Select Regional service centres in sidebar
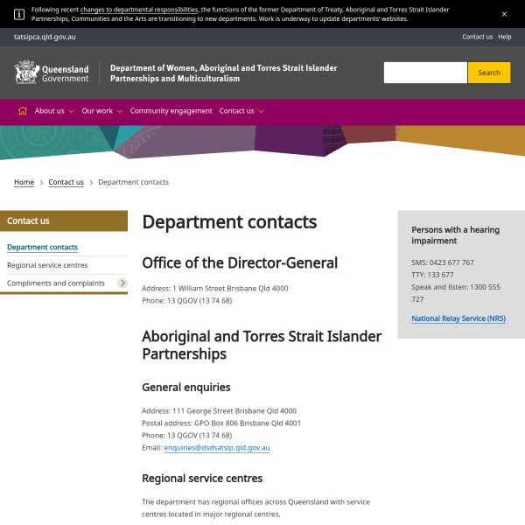 pos(47,265)
